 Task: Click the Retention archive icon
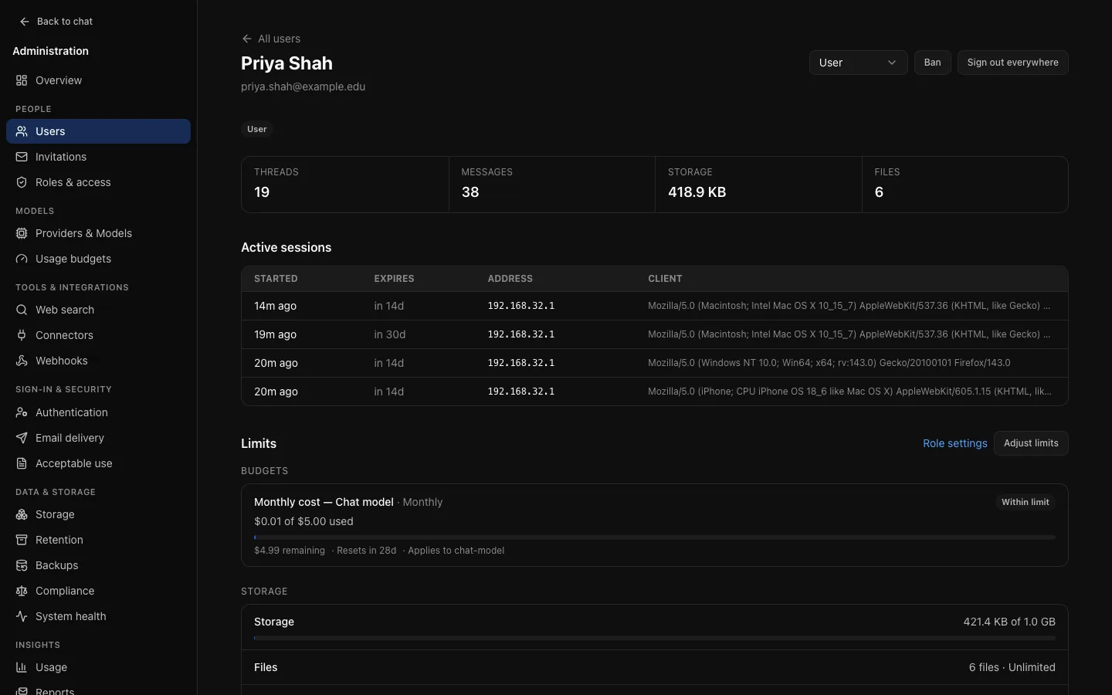tap(22, 540)
